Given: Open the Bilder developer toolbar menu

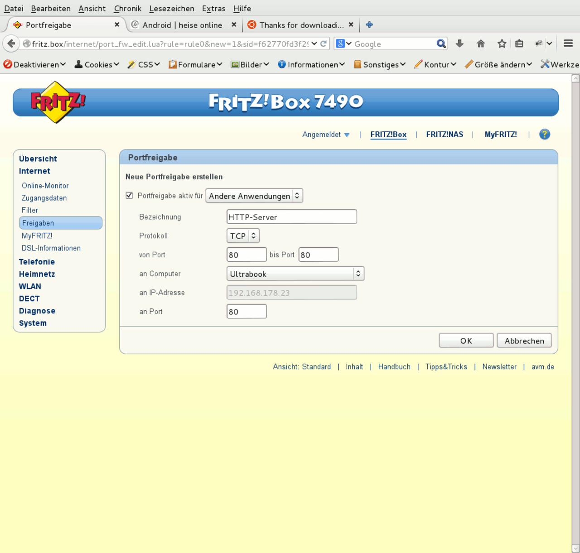Looking at the screenshot, I should pyautogui.click(x=250, y=64).
